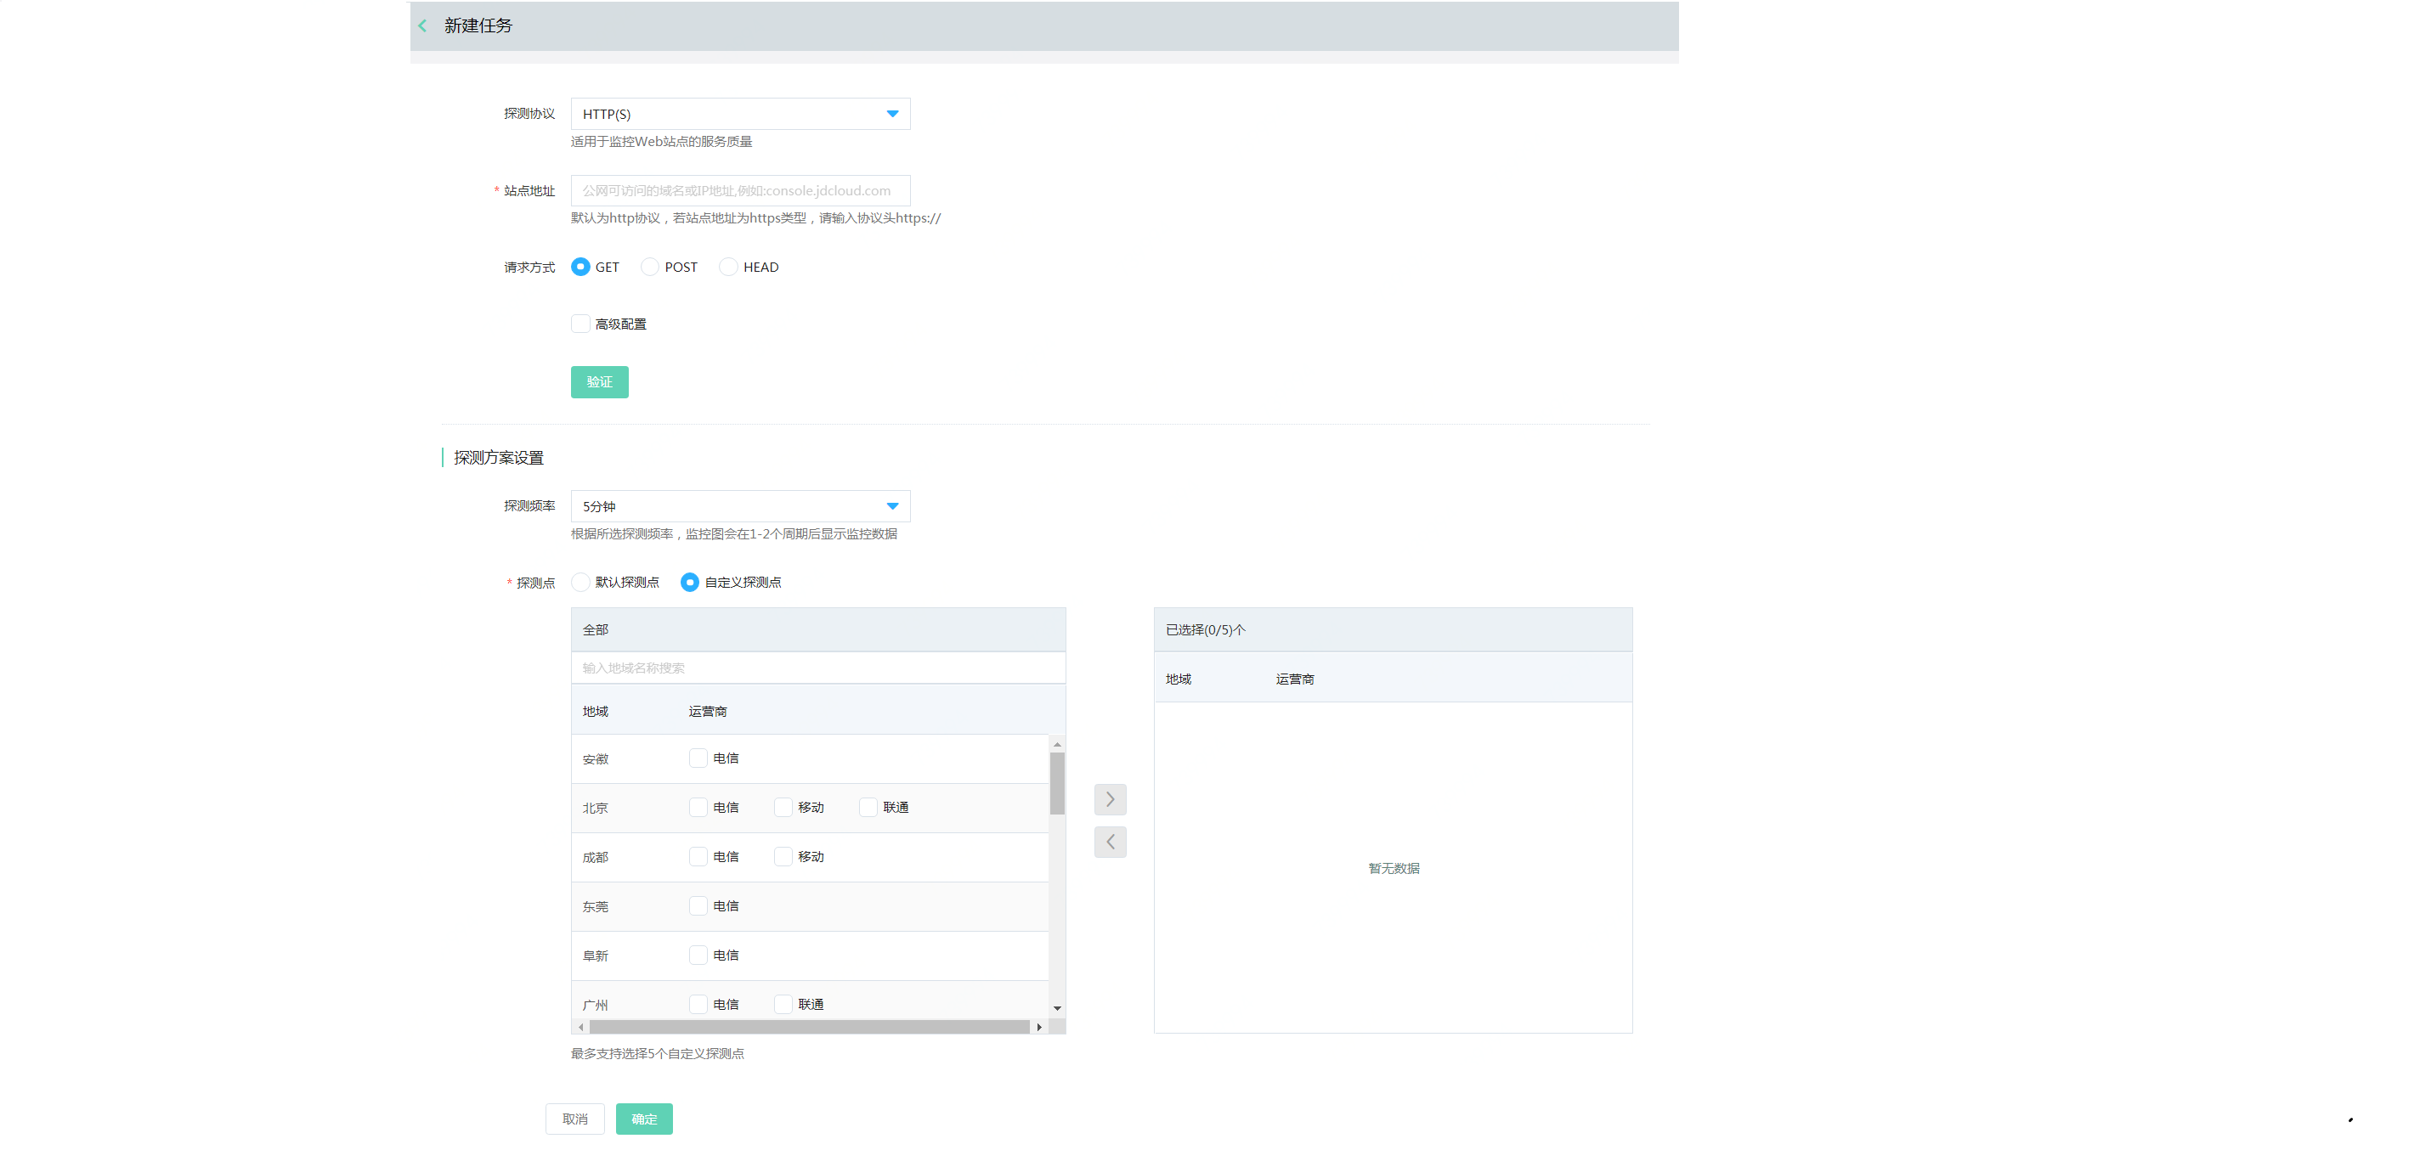The height and width of the screenshot is (1150, 2420).
Task: Click the right arrow to move selected regions
Action: click(1110, 799)
